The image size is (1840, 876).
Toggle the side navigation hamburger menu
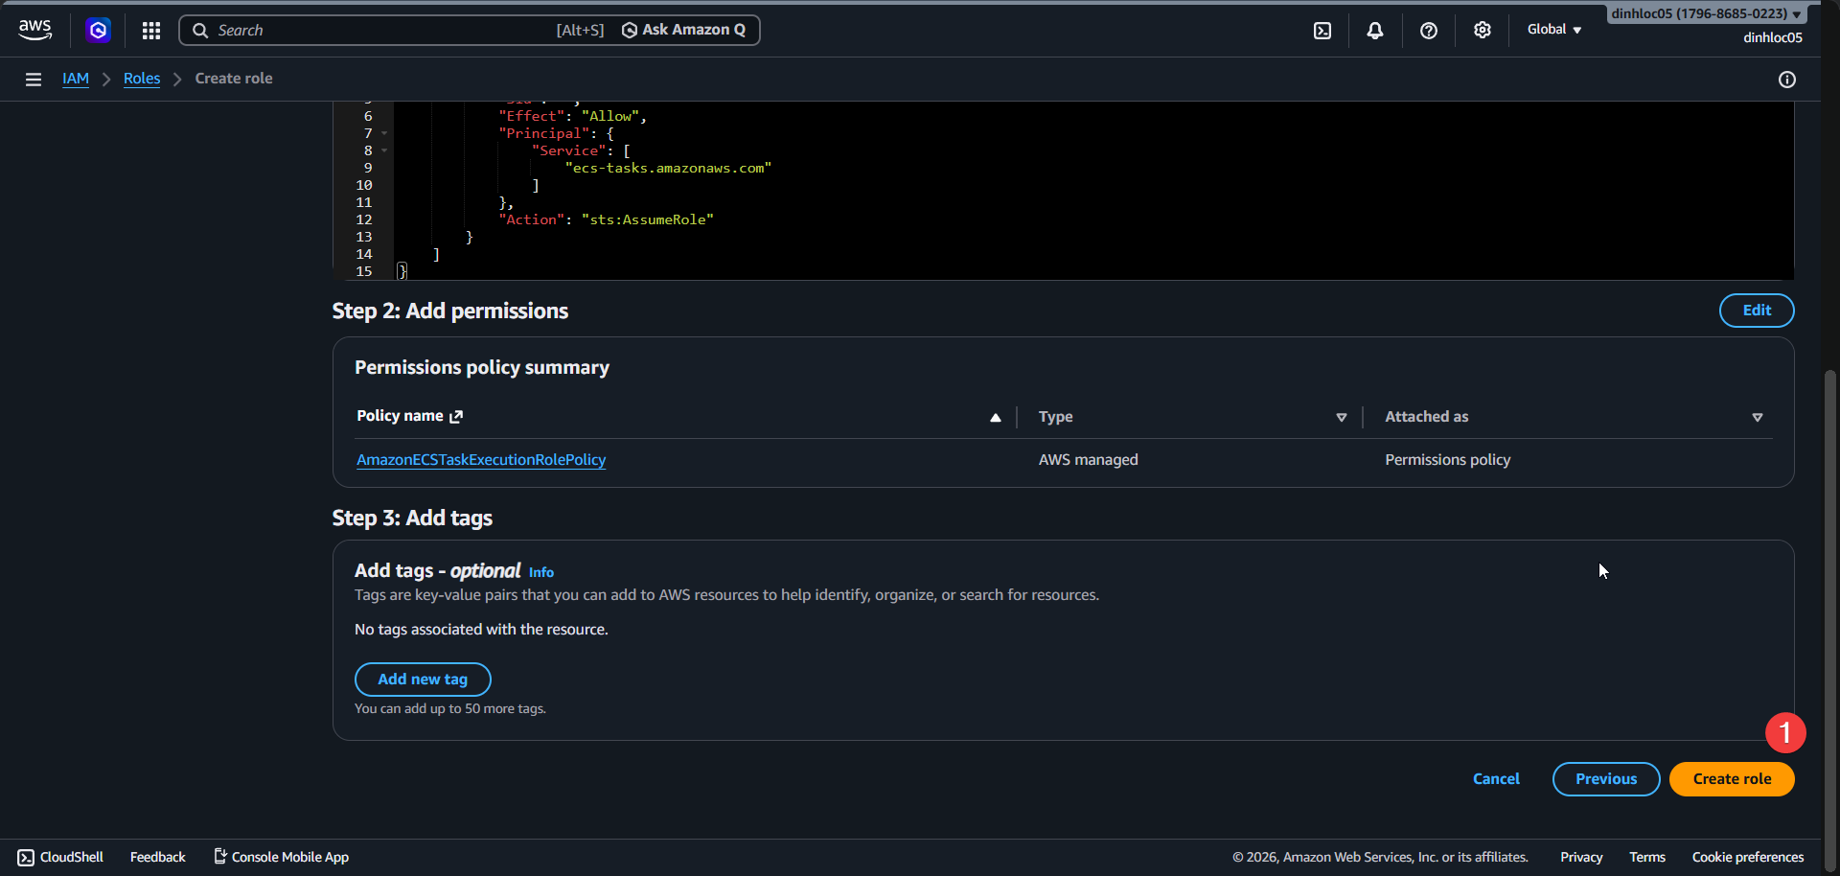34,80
